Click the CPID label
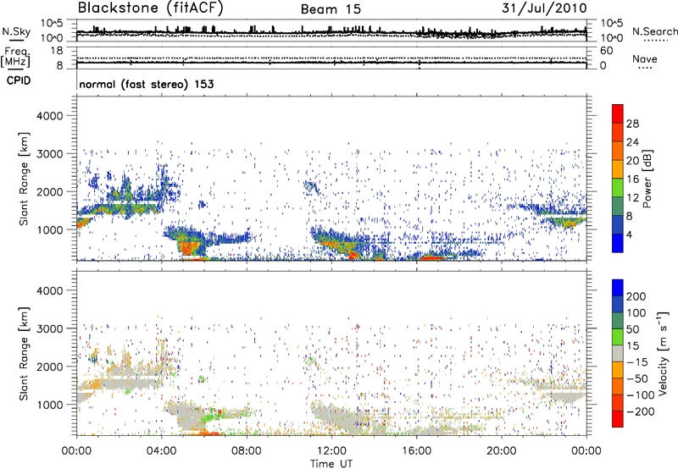The image size is (678, 469). click(19, 80)
